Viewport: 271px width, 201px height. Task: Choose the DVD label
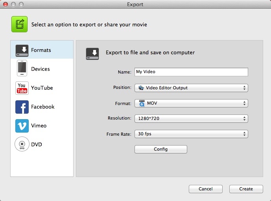37,144
